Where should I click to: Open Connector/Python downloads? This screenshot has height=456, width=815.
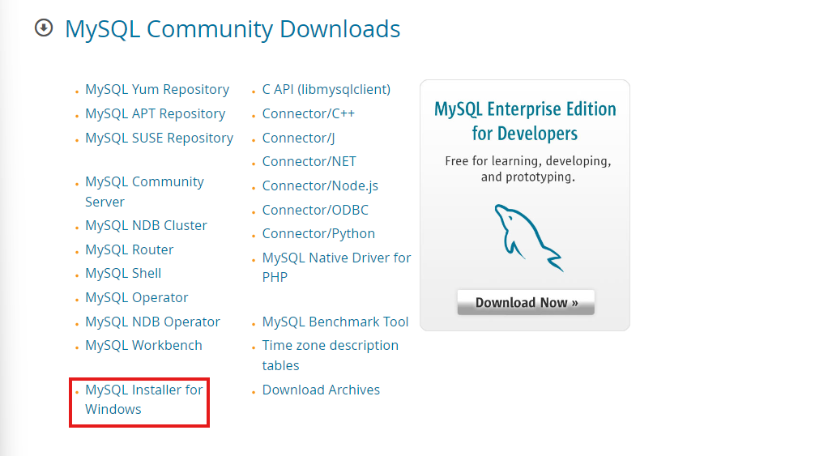click(318, 234)
